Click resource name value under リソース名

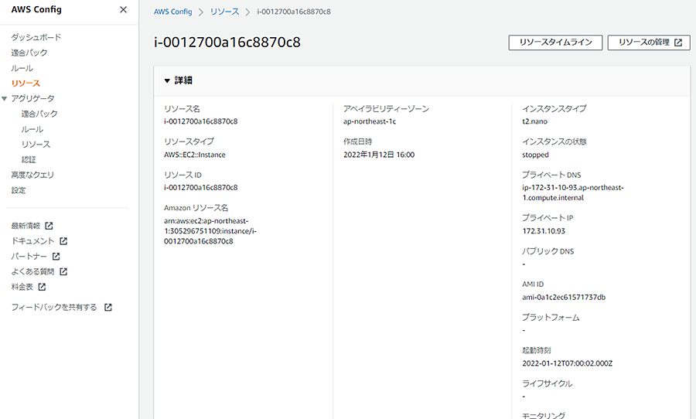tap(200, 121)
